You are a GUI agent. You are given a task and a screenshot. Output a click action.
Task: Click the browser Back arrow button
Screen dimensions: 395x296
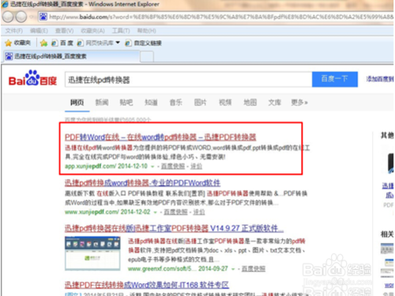[x=8, y=17]
